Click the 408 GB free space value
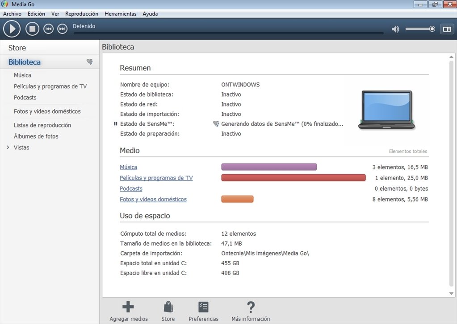This screenshot has height=324, width=457. pyautogui.click(x=230, y=273)
